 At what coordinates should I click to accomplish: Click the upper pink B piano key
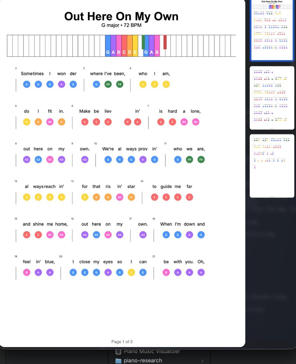157,46
